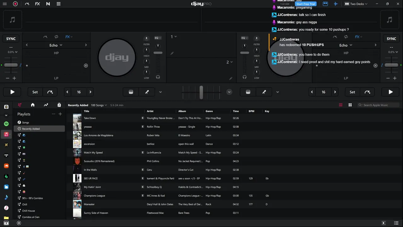The image size is (403, 227).
Task: Toggle the left deck FX pad enable circle
Action: (86, 66)
